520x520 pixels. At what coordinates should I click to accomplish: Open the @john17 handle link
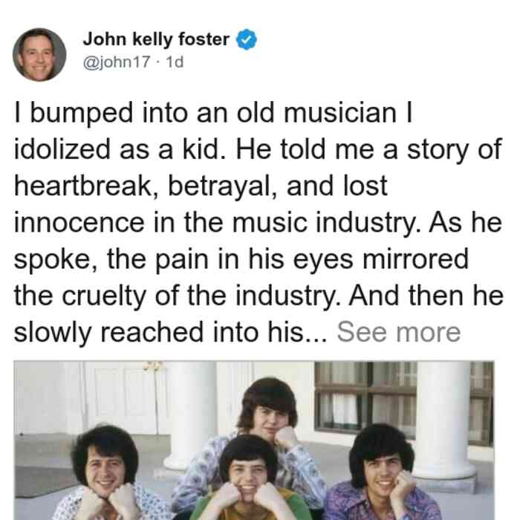[x=117, y=62]
